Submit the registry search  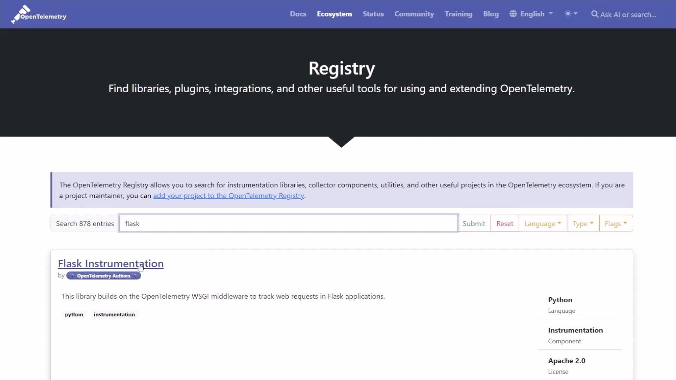(474, 223)
